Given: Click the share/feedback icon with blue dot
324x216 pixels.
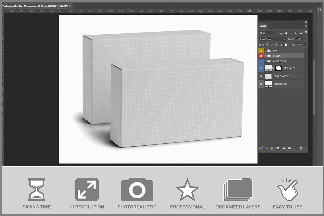Looking at the screenshot, I should [x=261, y=148].
